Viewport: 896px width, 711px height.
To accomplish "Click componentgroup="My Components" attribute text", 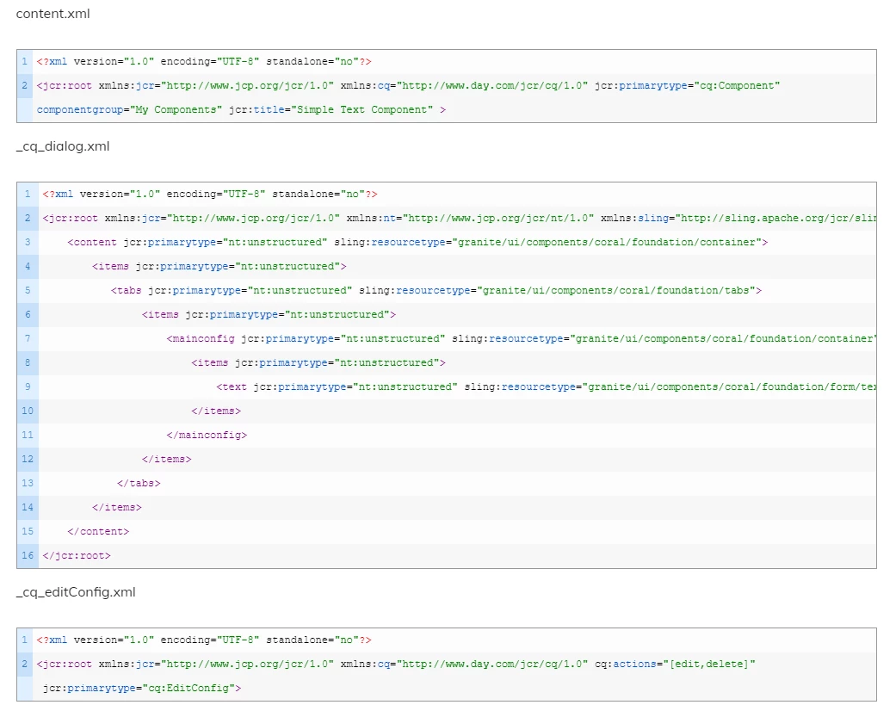I will click(x=129, y=109).
